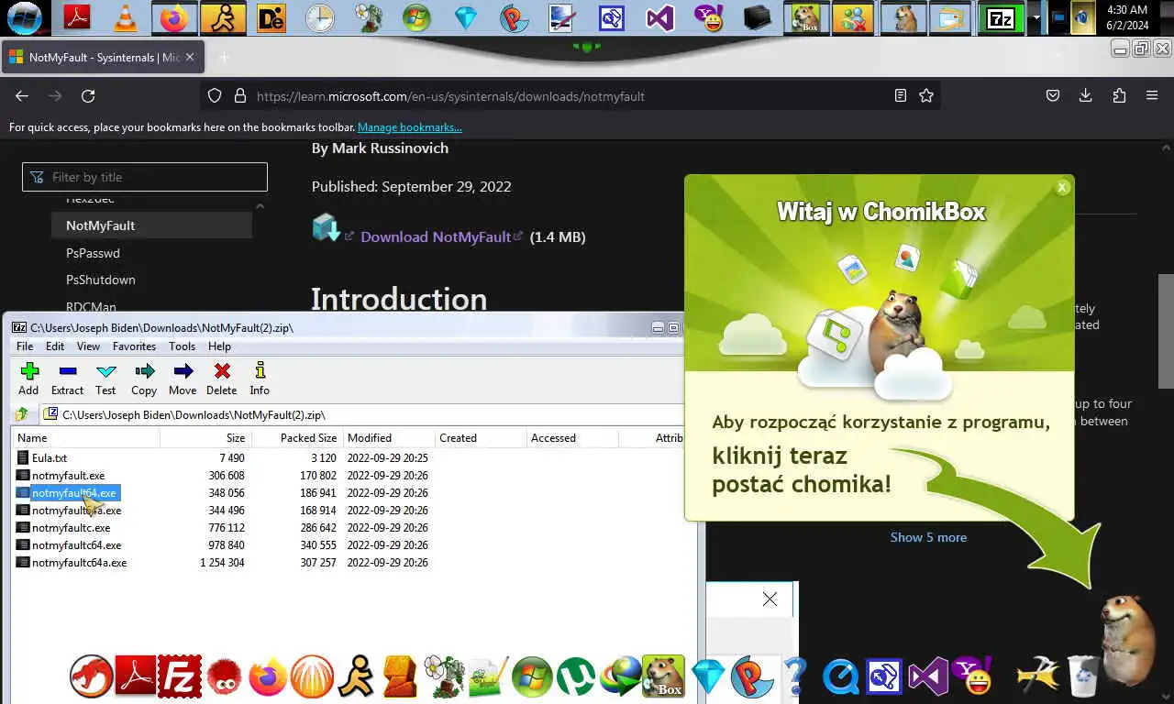Click the Manage bookmarks link
The width and height of the screenshot is (1174, 704).
409,127
